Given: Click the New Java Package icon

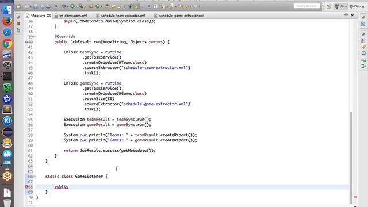Looking at the screenshot, I should 91,6.
